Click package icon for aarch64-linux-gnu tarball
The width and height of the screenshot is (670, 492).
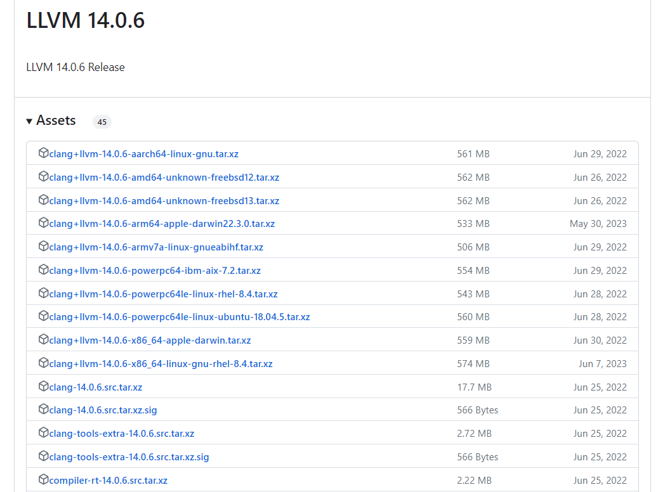pos(43,153)
